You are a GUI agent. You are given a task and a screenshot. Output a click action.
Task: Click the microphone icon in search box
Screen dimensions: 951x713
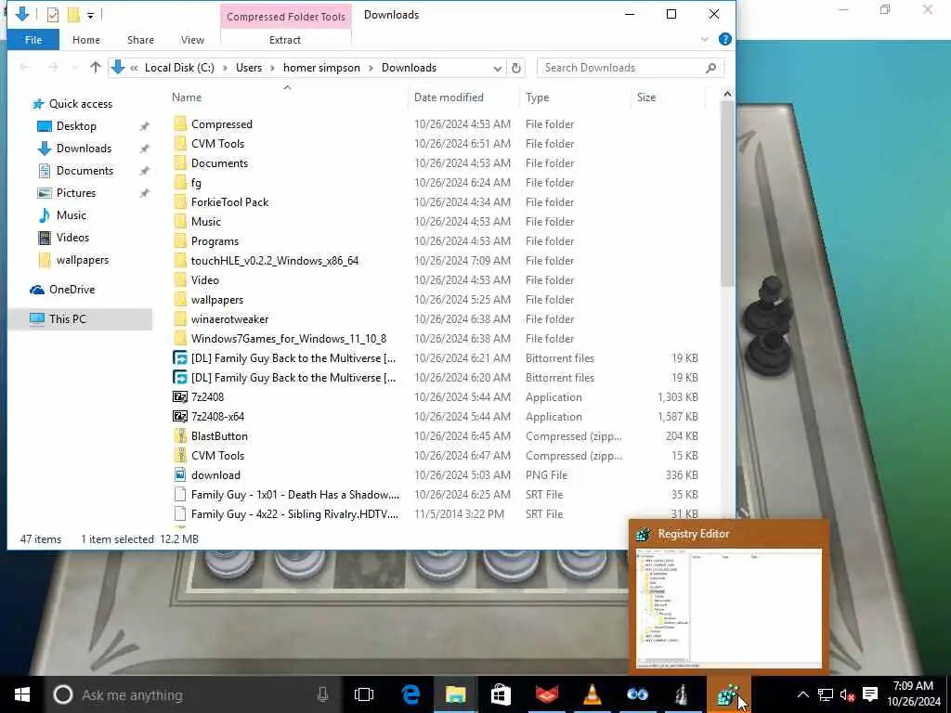coord(322,694)
